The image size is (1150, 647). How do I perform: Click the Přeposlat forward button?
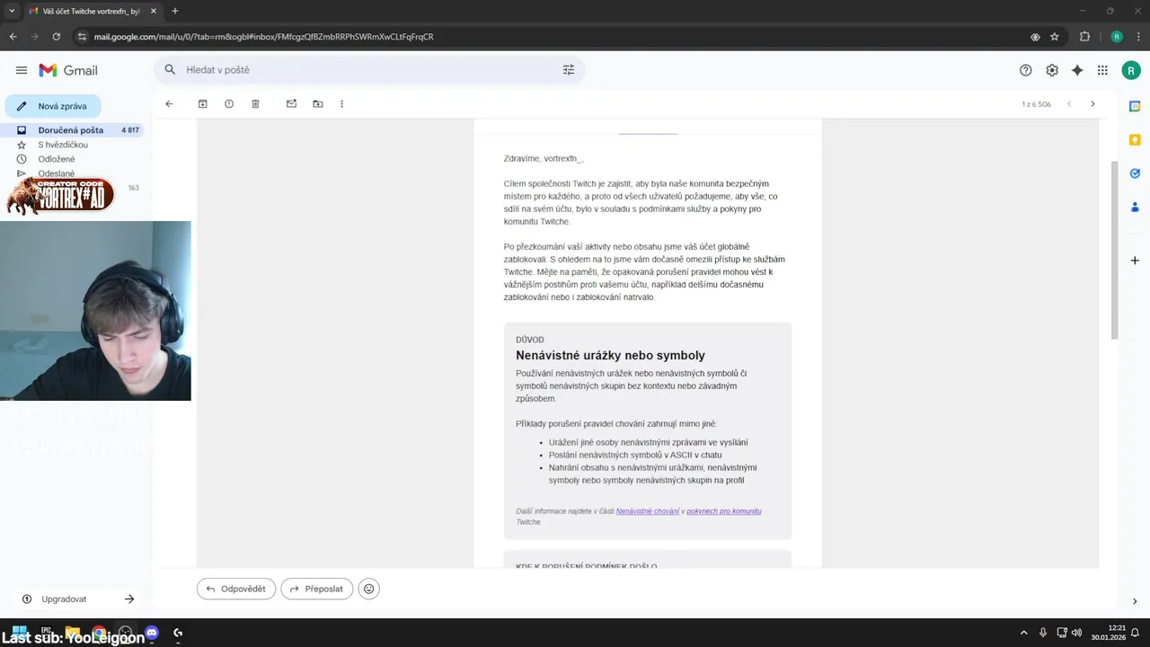tap(317, 589)
